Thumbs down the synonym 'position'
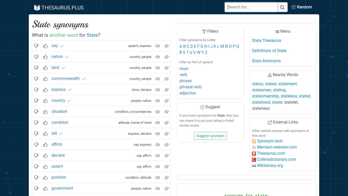Screen dimensions: 348x196 click(36, 178)
